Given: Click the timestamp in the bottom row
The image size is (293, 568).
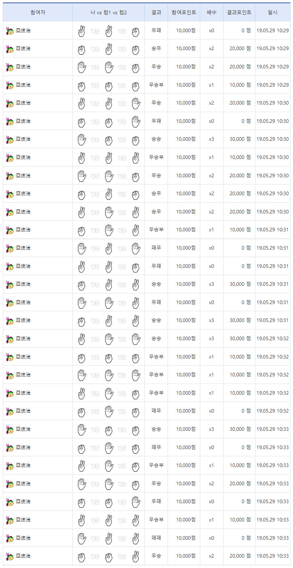Looking at the screenshot, I should coord(273,556).
